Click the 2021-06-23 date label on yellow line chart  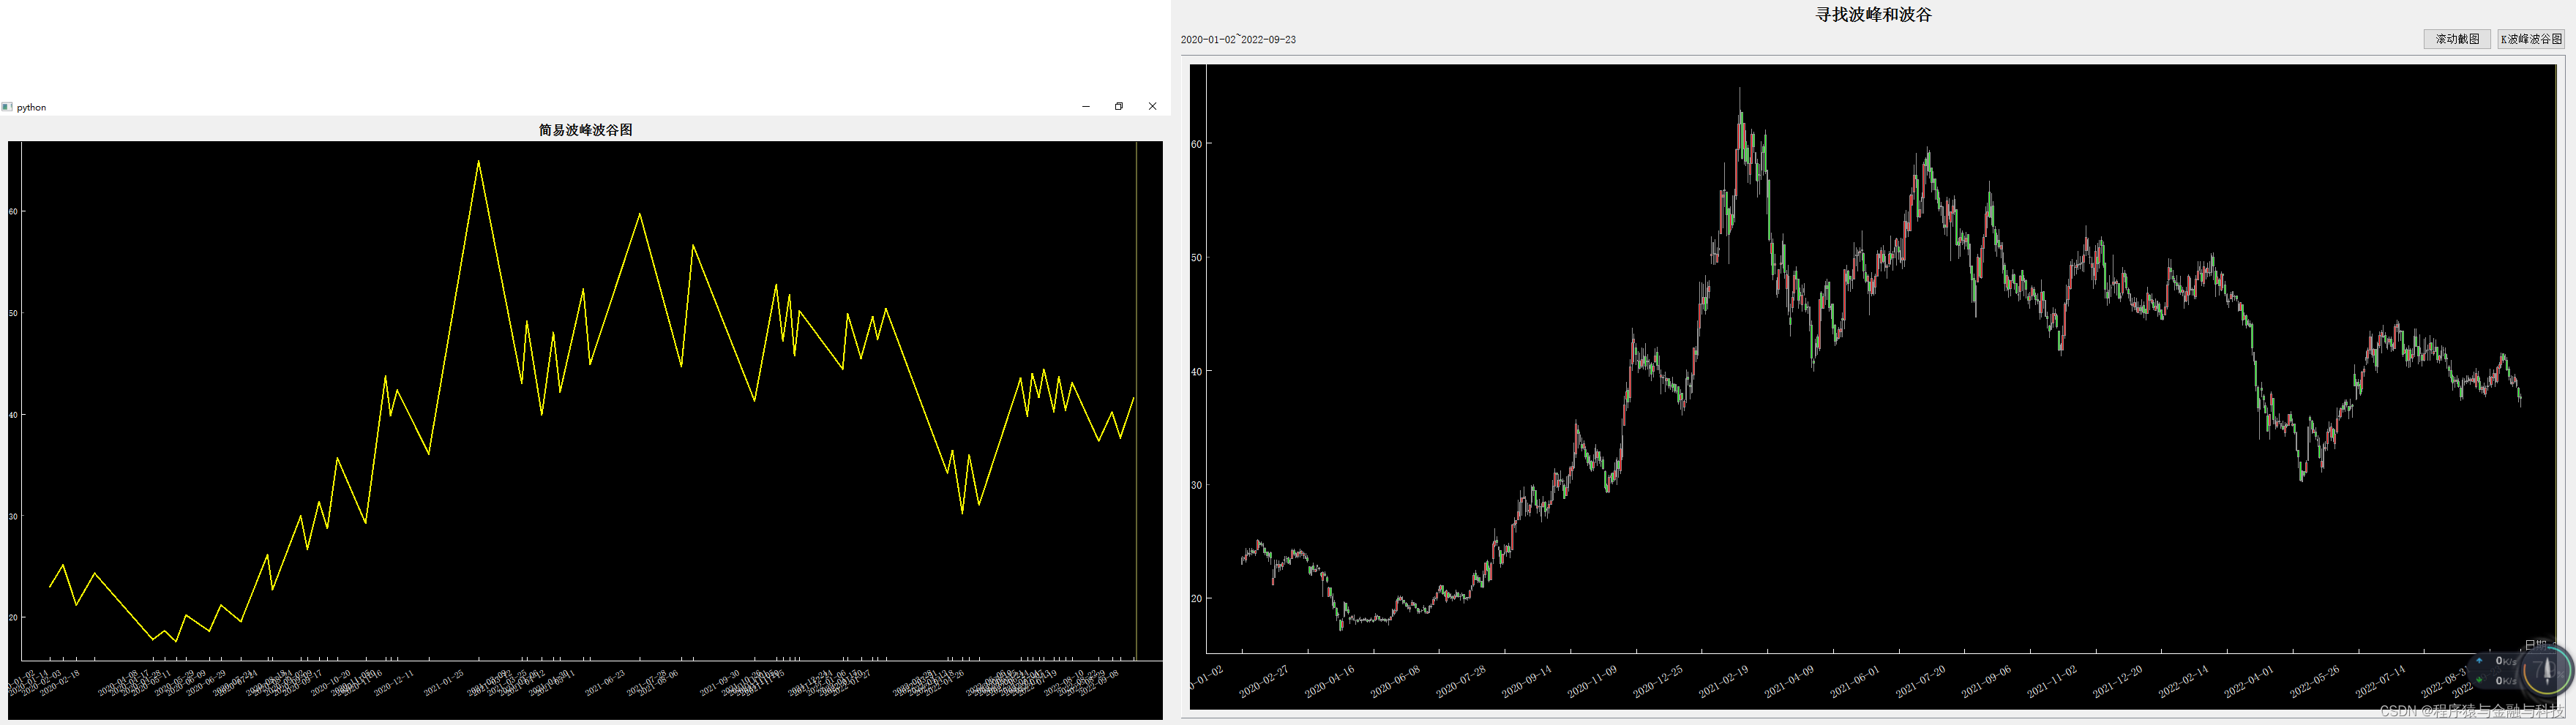pos(604,683)
